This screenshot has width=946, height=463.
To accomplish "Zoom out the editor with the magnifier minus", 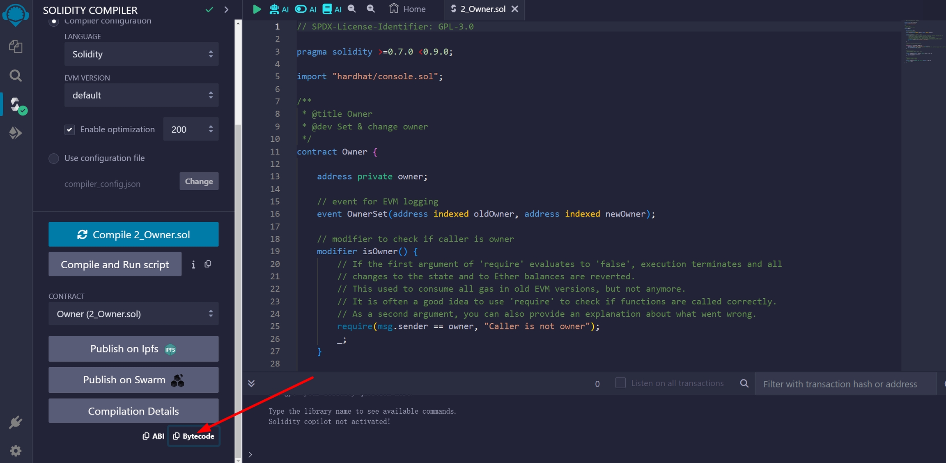I will click(x=352, y=9).
